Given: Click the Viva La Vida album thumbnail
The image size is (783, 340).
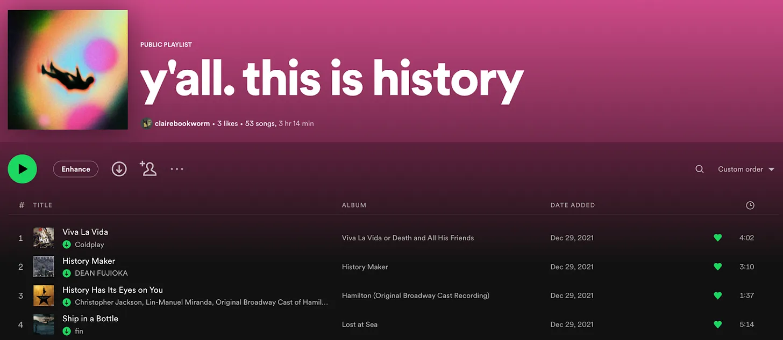Looking at the screenshot, I should [x=44, y=238].
